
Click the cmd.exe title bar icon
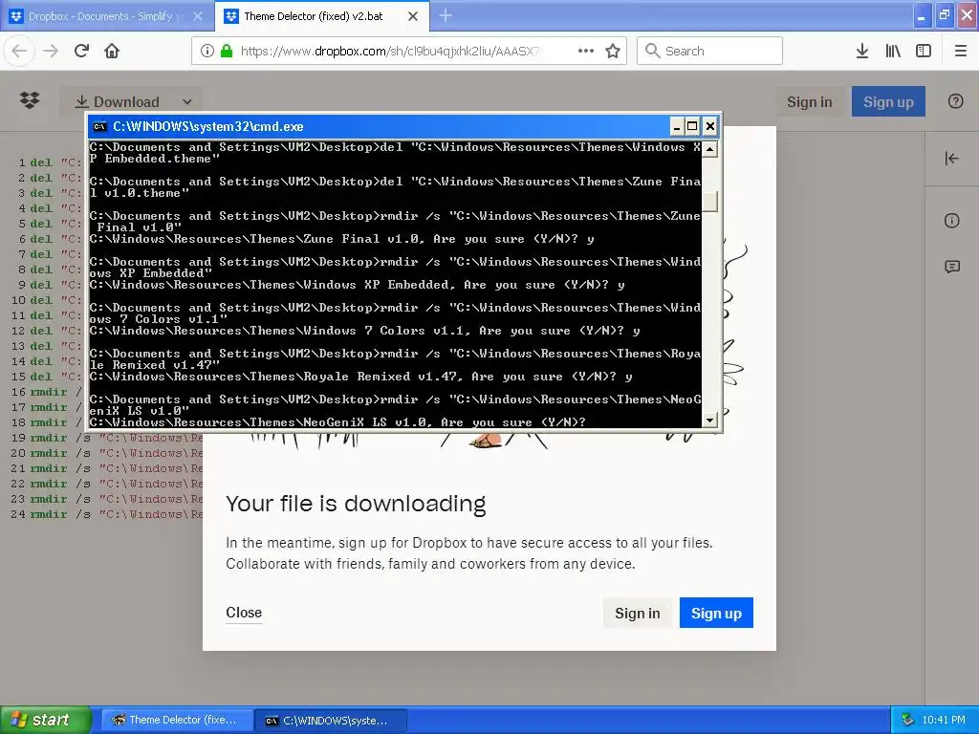coord(99,127)
